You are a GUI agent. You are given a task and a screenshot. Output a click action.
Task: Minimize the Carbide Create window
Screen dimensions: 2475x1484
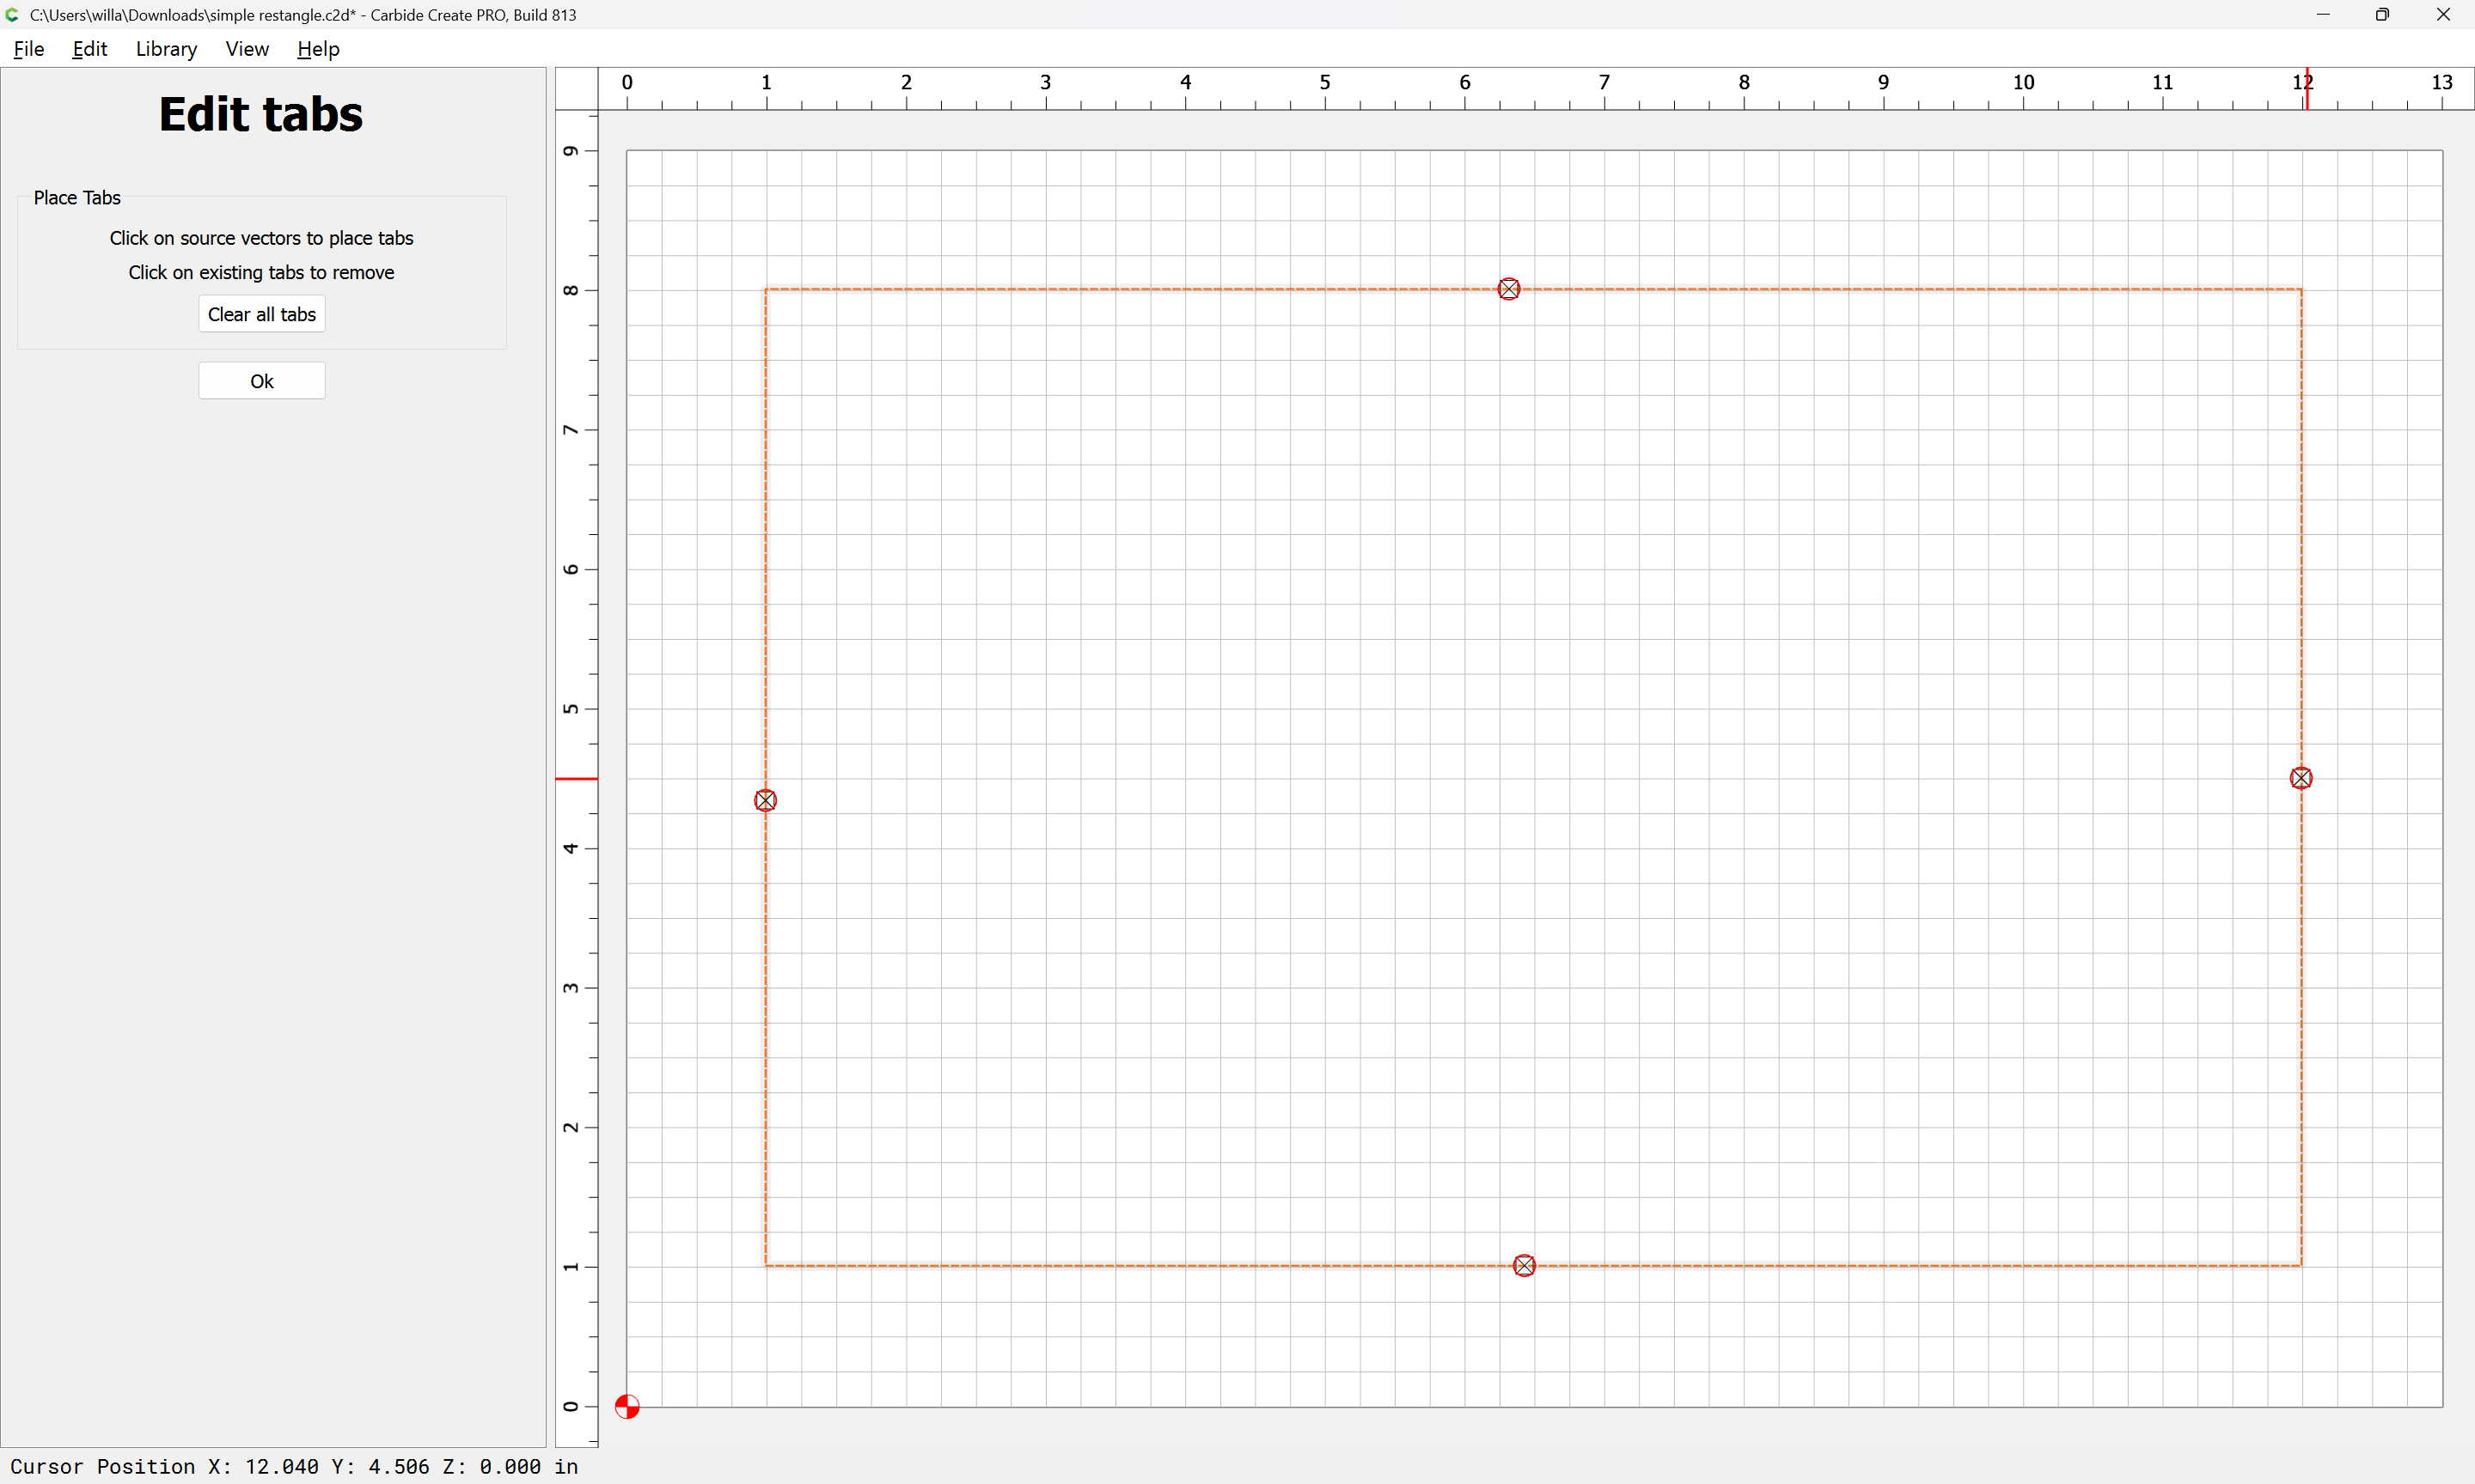pyautogui.click(x=2322, y=15)
